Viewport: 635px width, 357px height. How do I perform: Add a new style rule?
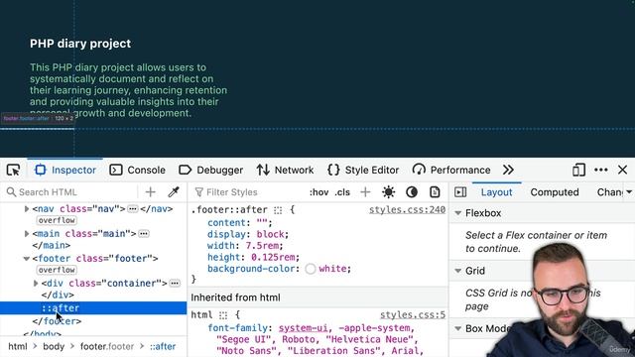click(365, 191)
